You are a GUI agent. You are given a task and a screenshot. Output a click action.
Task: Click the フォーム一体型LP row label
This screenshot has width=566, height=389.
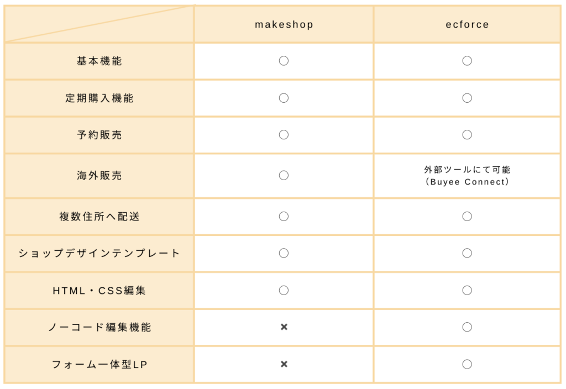(x=99, y=364)
